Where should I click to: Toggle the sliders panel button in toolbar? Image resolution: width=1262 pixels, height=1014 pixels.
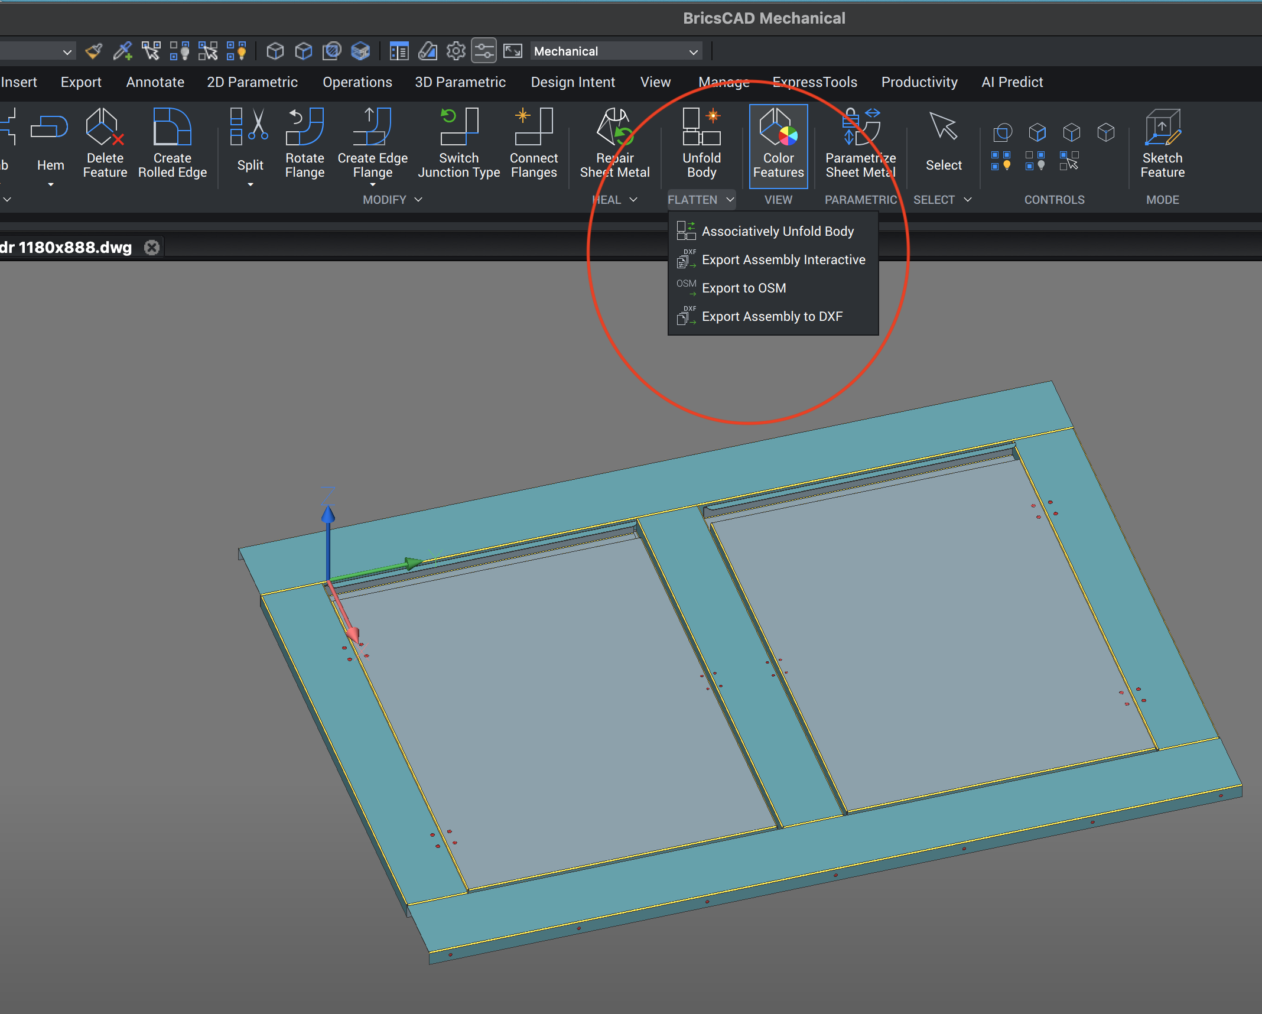[484, 51]
